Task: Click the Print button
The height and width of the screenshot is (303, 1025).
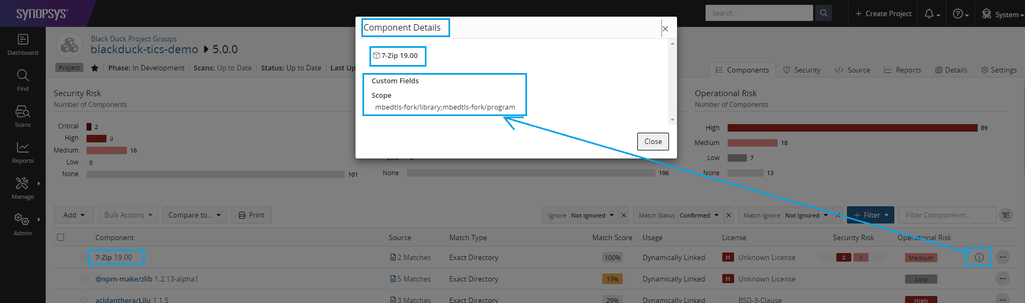Action: (252, 215)
